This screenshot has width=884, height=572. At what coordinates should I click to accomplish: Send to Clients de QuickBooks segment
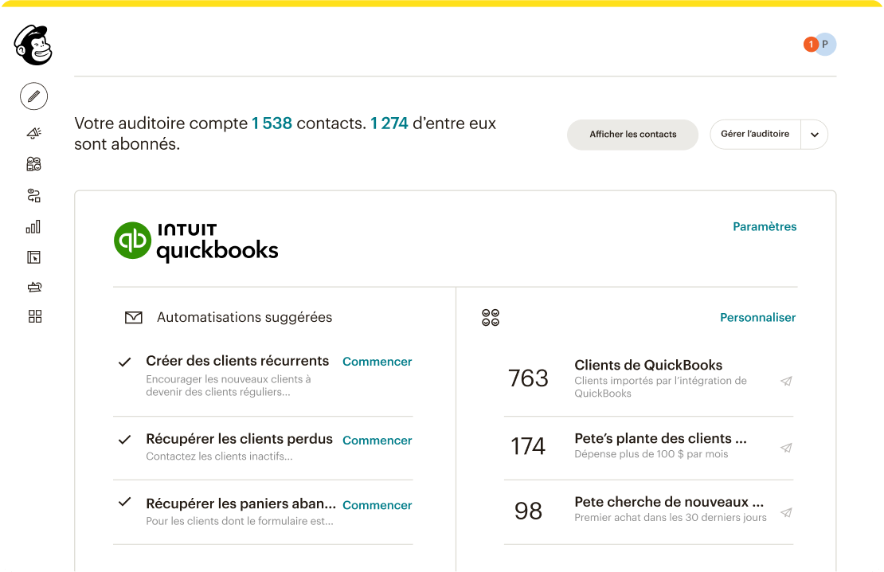click(x=787, y=382)
